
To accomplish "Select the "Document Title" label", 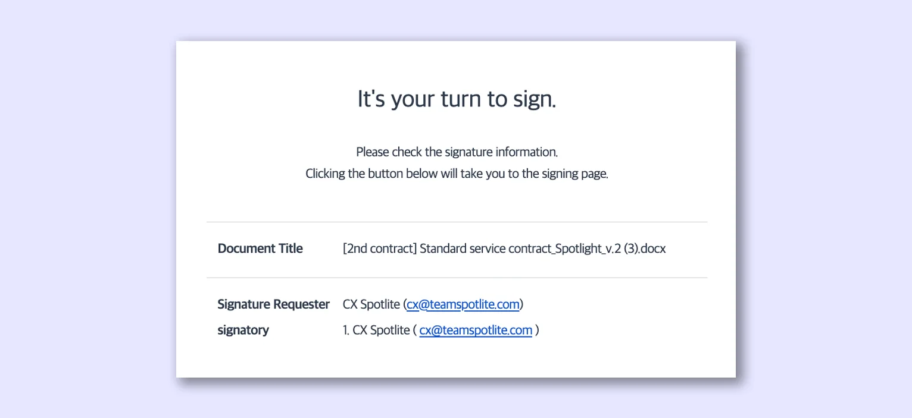I will point(260,249).
